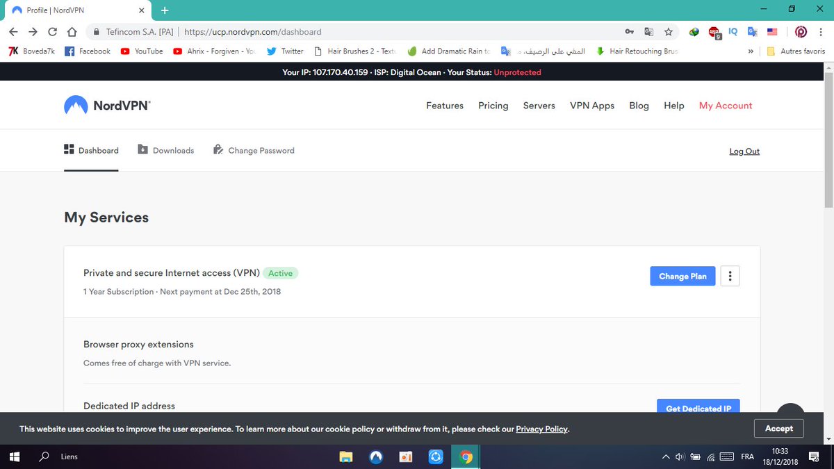
Task: Open the Boveda7k bookmark
Action: click(31, 51)
